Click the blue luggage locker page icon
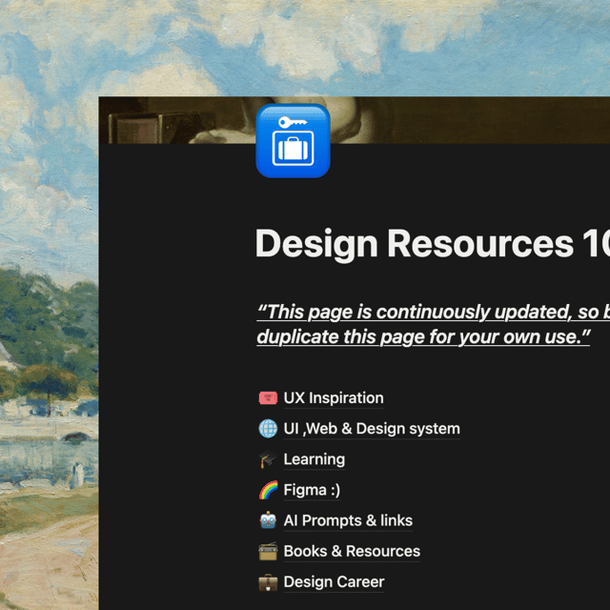Image resolution: width=610 pixels, height=610 pixels. point(293,141)
